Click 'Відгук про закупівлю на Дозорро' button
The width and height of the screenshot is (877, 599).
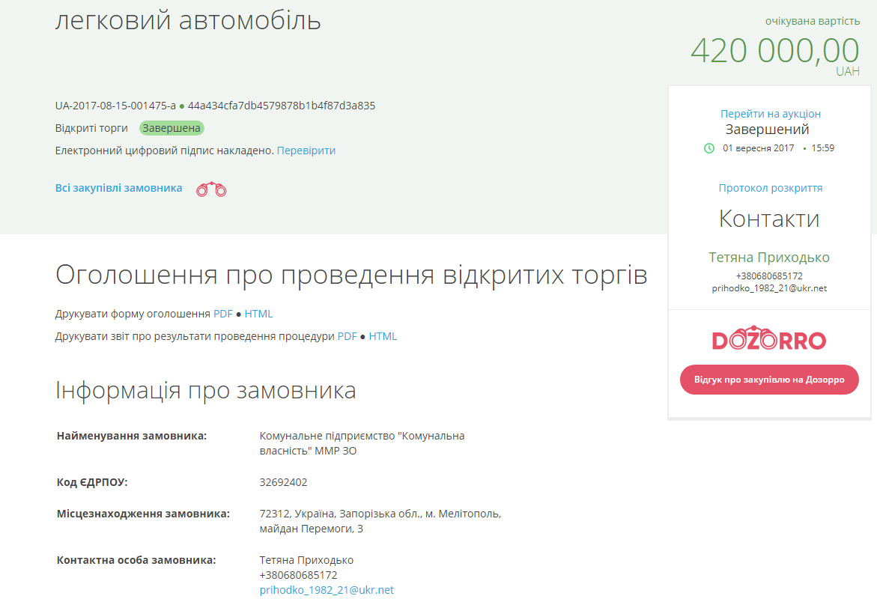[769, 380]
